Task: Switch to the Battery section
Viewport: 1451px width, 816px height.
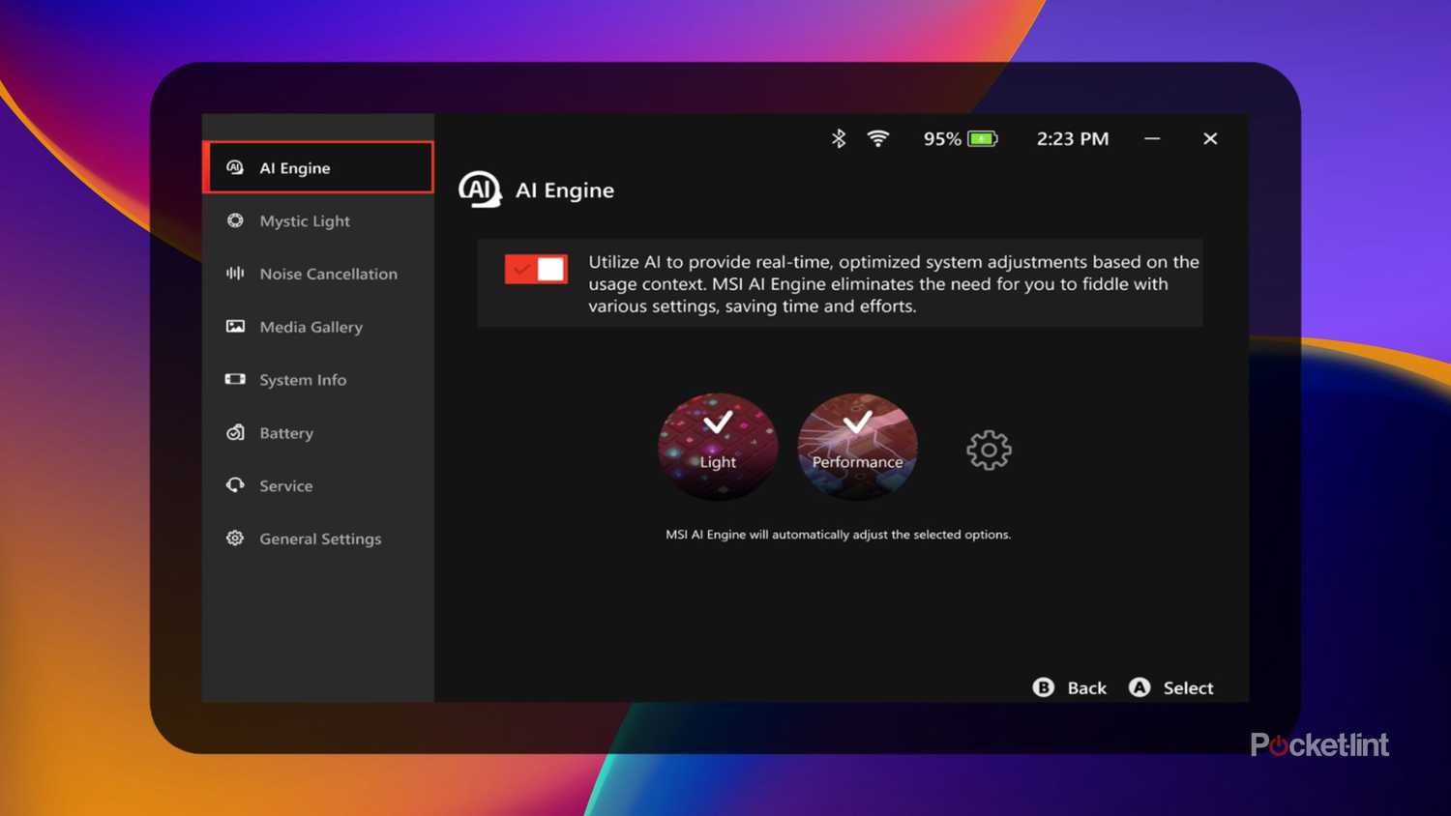Action: 318,433
